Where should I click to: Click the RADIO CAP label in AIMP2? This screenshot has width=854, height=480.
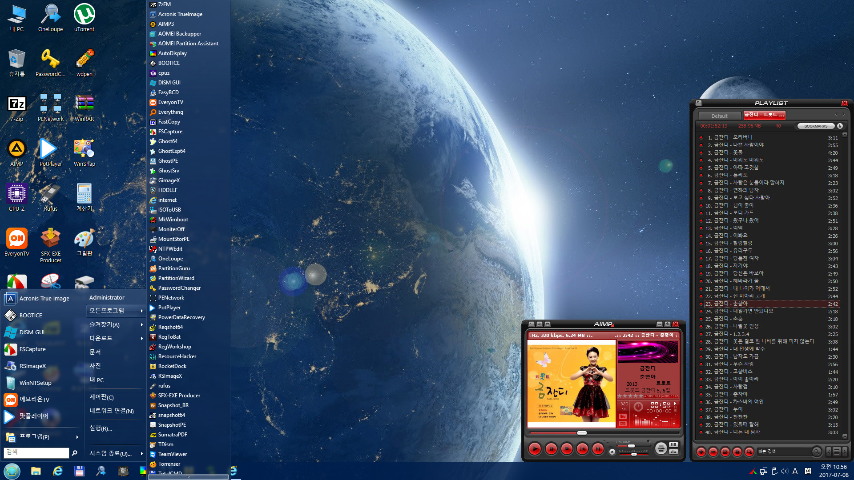(670, 396)
